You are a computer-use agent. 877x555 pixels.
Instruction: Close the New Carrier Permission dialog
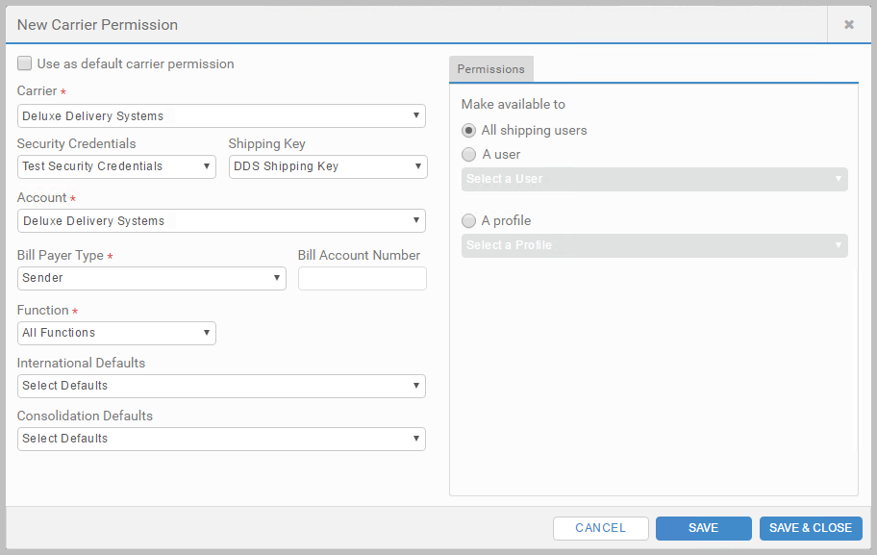(848, 25)
